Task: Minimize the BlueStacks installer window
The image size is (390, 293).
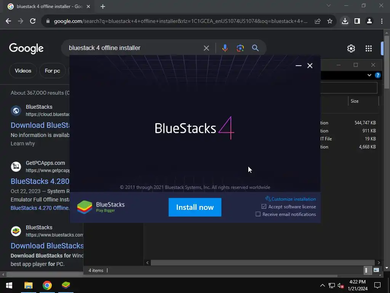Action: [299, 66]
